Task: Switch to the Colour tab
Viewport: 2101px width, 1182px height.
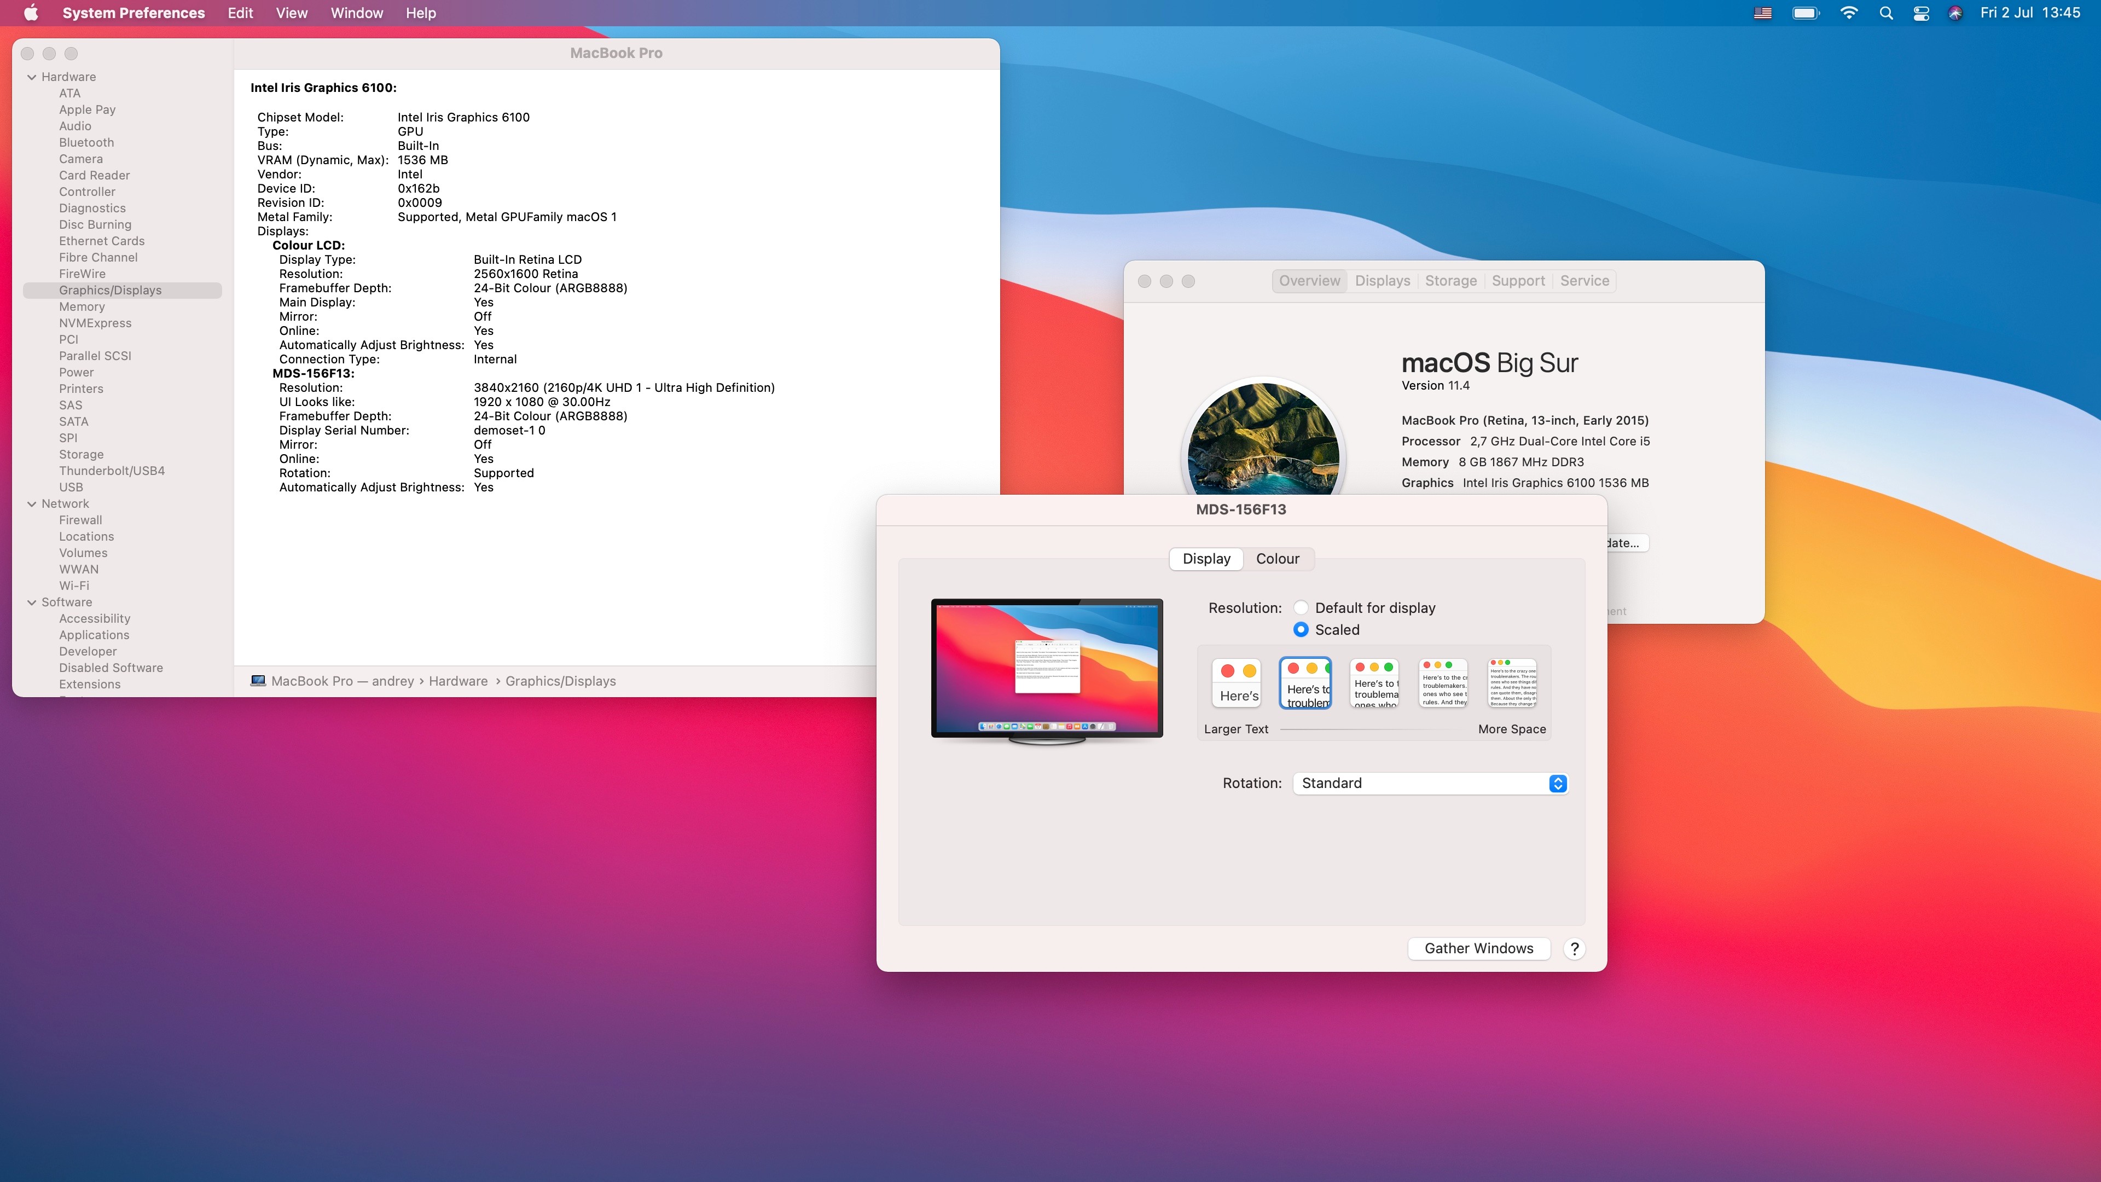Action: (x=1277, y=559)
